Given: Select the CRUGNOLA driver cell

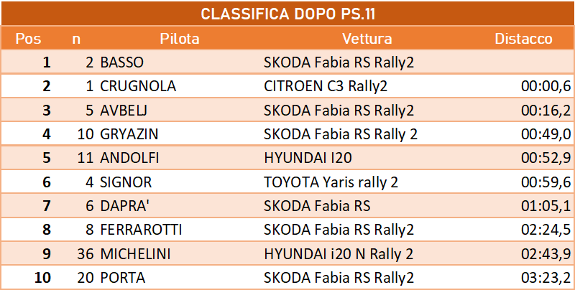Looking at the screenshot, I should 138,86.
